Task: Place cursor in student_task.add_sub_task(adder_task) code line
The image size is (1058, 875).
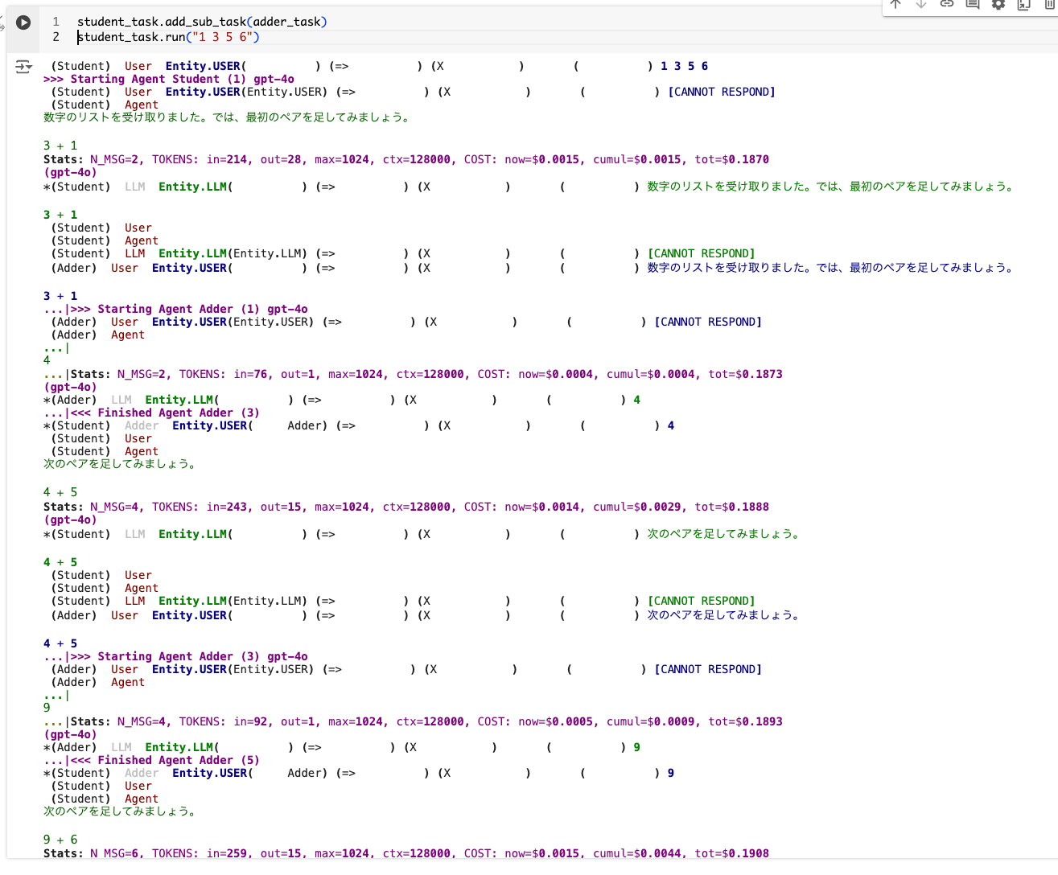Action: 202,22
